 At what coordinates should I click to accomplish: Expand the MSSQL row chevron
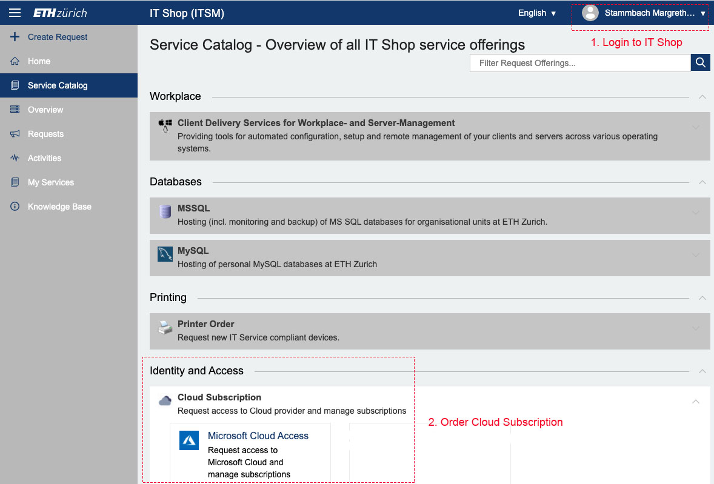(x=696, y=213)
